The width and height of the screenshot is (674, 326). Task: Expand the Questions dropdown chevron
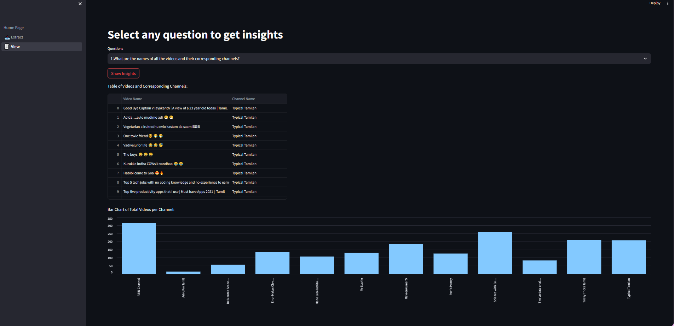[x=645, y=59]
